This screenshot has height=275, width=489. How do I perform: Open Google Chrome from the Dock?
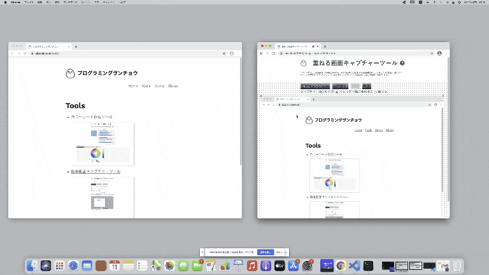click(x=341, y=265)
